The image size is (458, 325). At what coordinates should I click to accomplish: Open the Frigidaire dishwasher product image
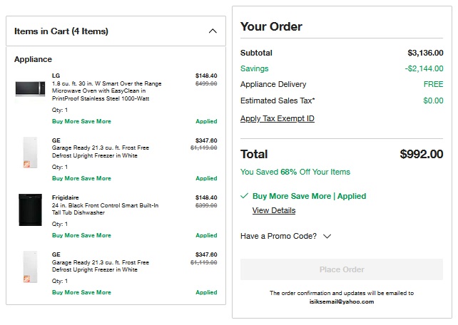(x=31, y=210)
